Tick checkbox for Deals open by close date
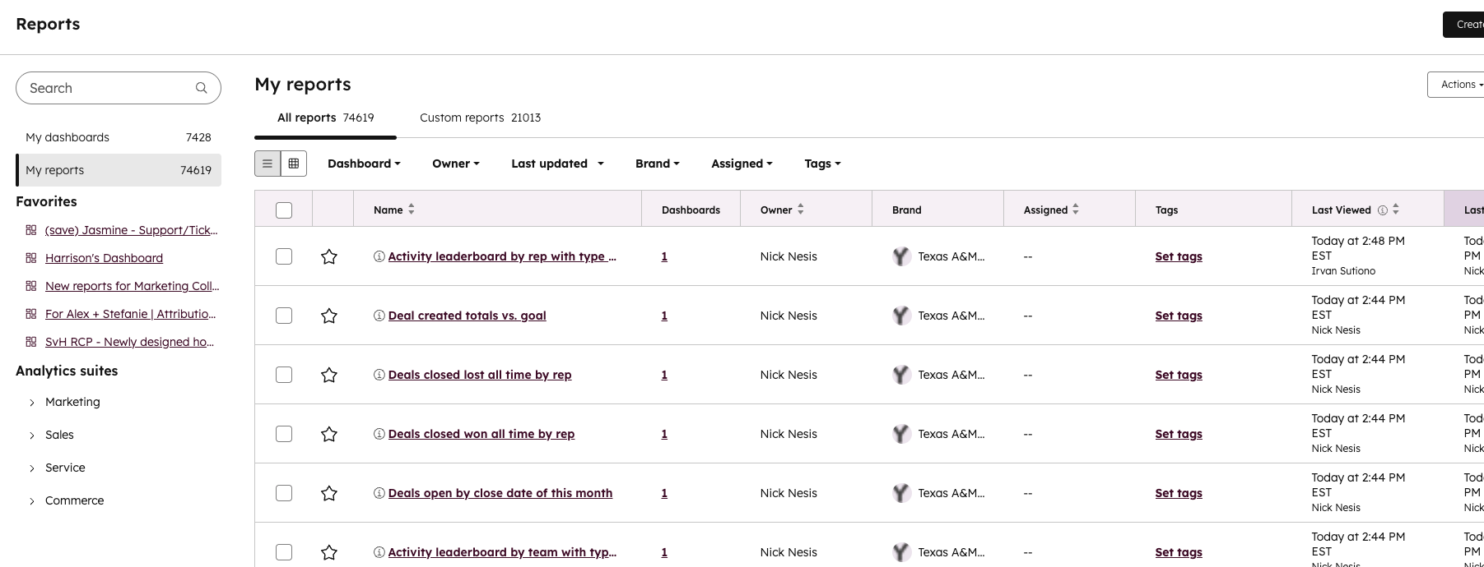The height and width of the screenshot is (567, 1484). click(284, 493)
